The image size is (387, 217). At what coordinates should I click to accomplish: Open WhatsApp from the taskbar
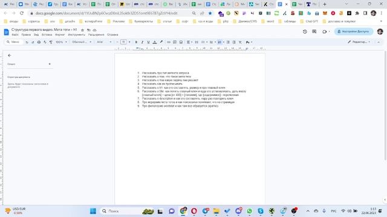pyautogui.click(x=250, y=211)
